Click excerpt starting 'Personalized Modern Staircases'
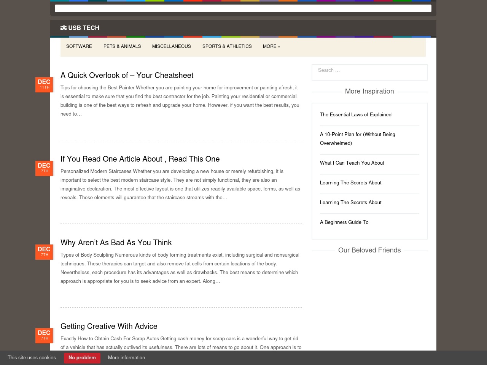This screenshot has width=487, height=365. (x=180, y=184)
